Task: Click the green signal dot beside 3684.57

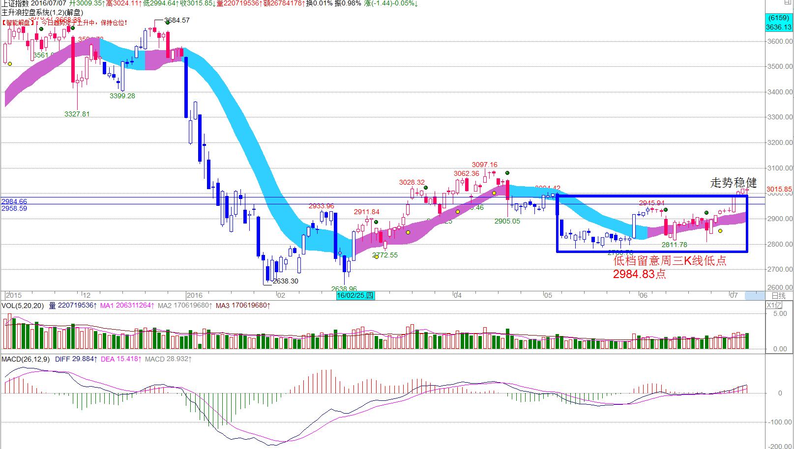Action: [168, 23]
